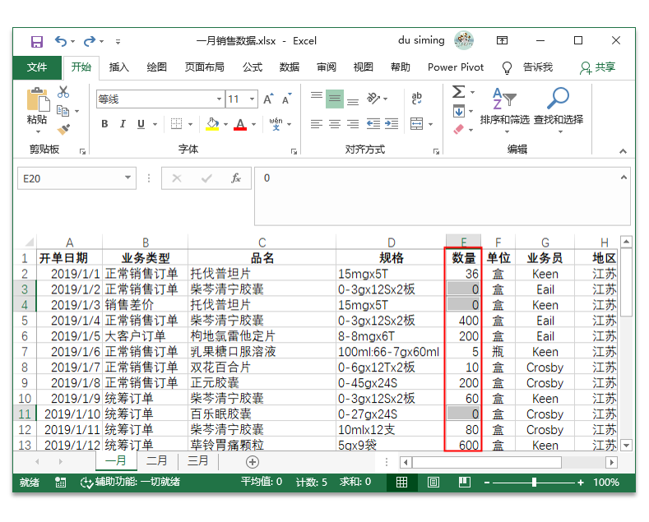The image size is (649, 522).
Task: Copy selection with the copy icon
Action: (63, 111)
